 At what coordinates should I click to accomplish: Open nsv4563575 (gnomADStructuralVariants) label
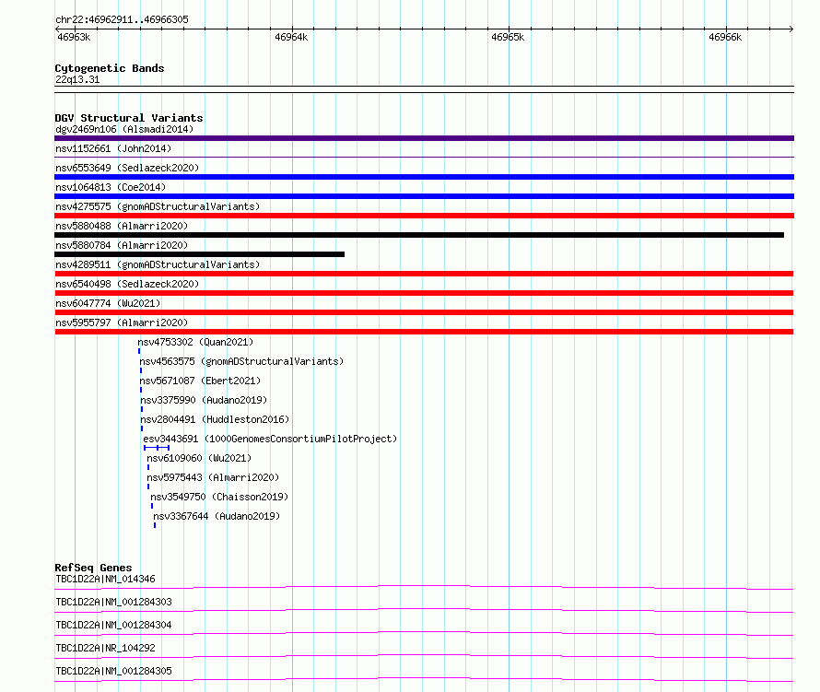[x=241, y=361]
